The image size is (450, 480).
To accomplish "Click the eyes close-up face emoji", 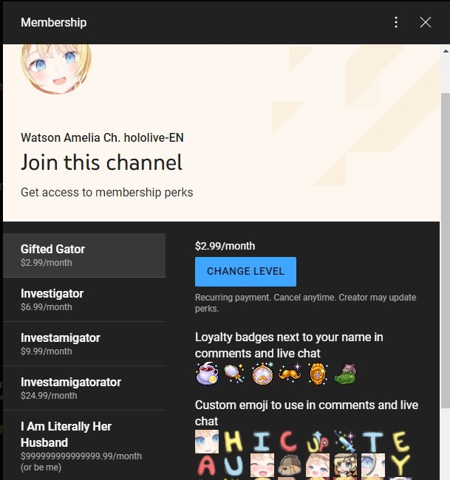I will pos(207,442).
